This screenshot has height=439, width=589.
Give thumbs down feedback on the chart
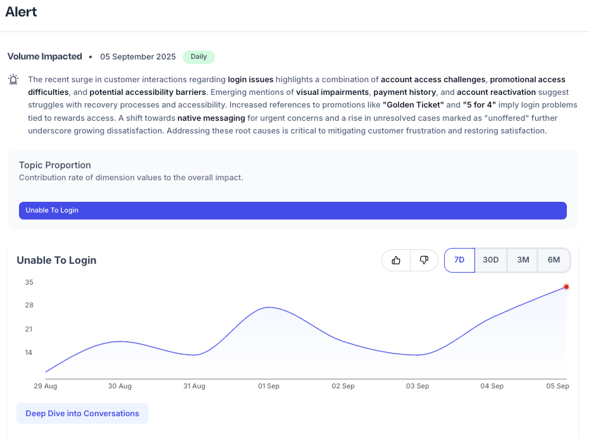click(424, 260)
